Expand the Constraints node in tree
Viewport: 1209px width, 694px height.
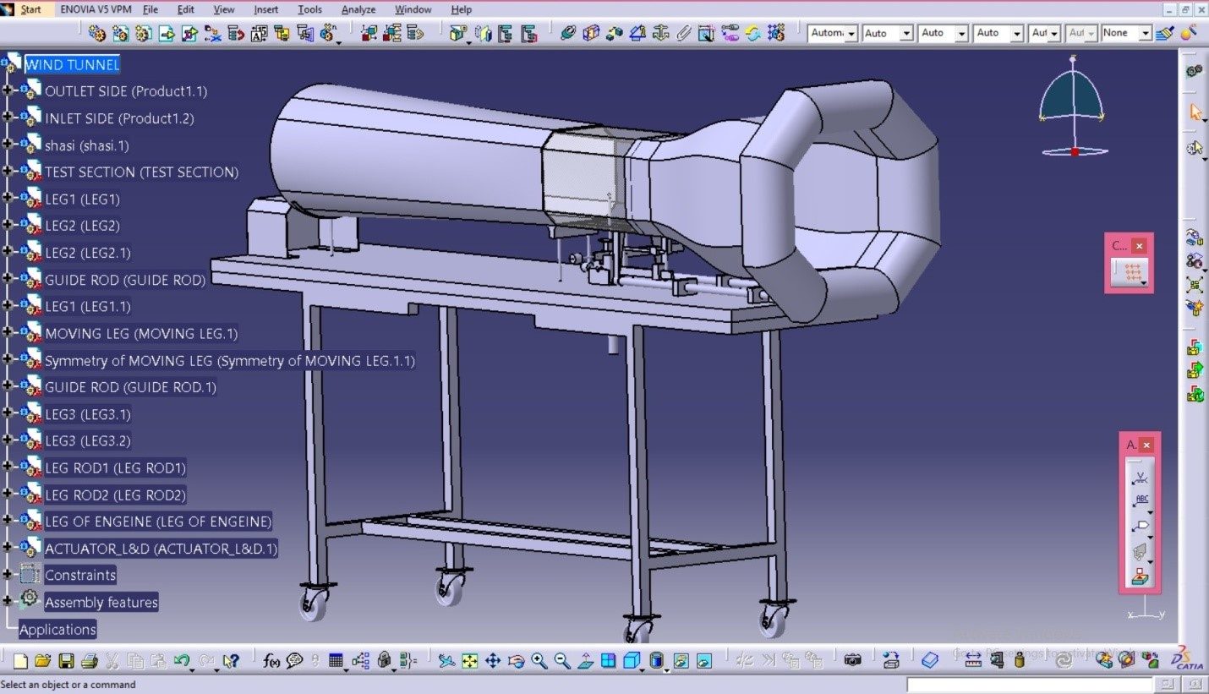click(8, 575)
